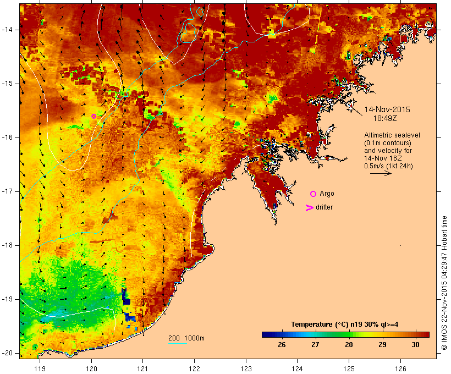
Task: Click the 'Argo' legend label
Action: pyautogui.click(x=327, y=194)
